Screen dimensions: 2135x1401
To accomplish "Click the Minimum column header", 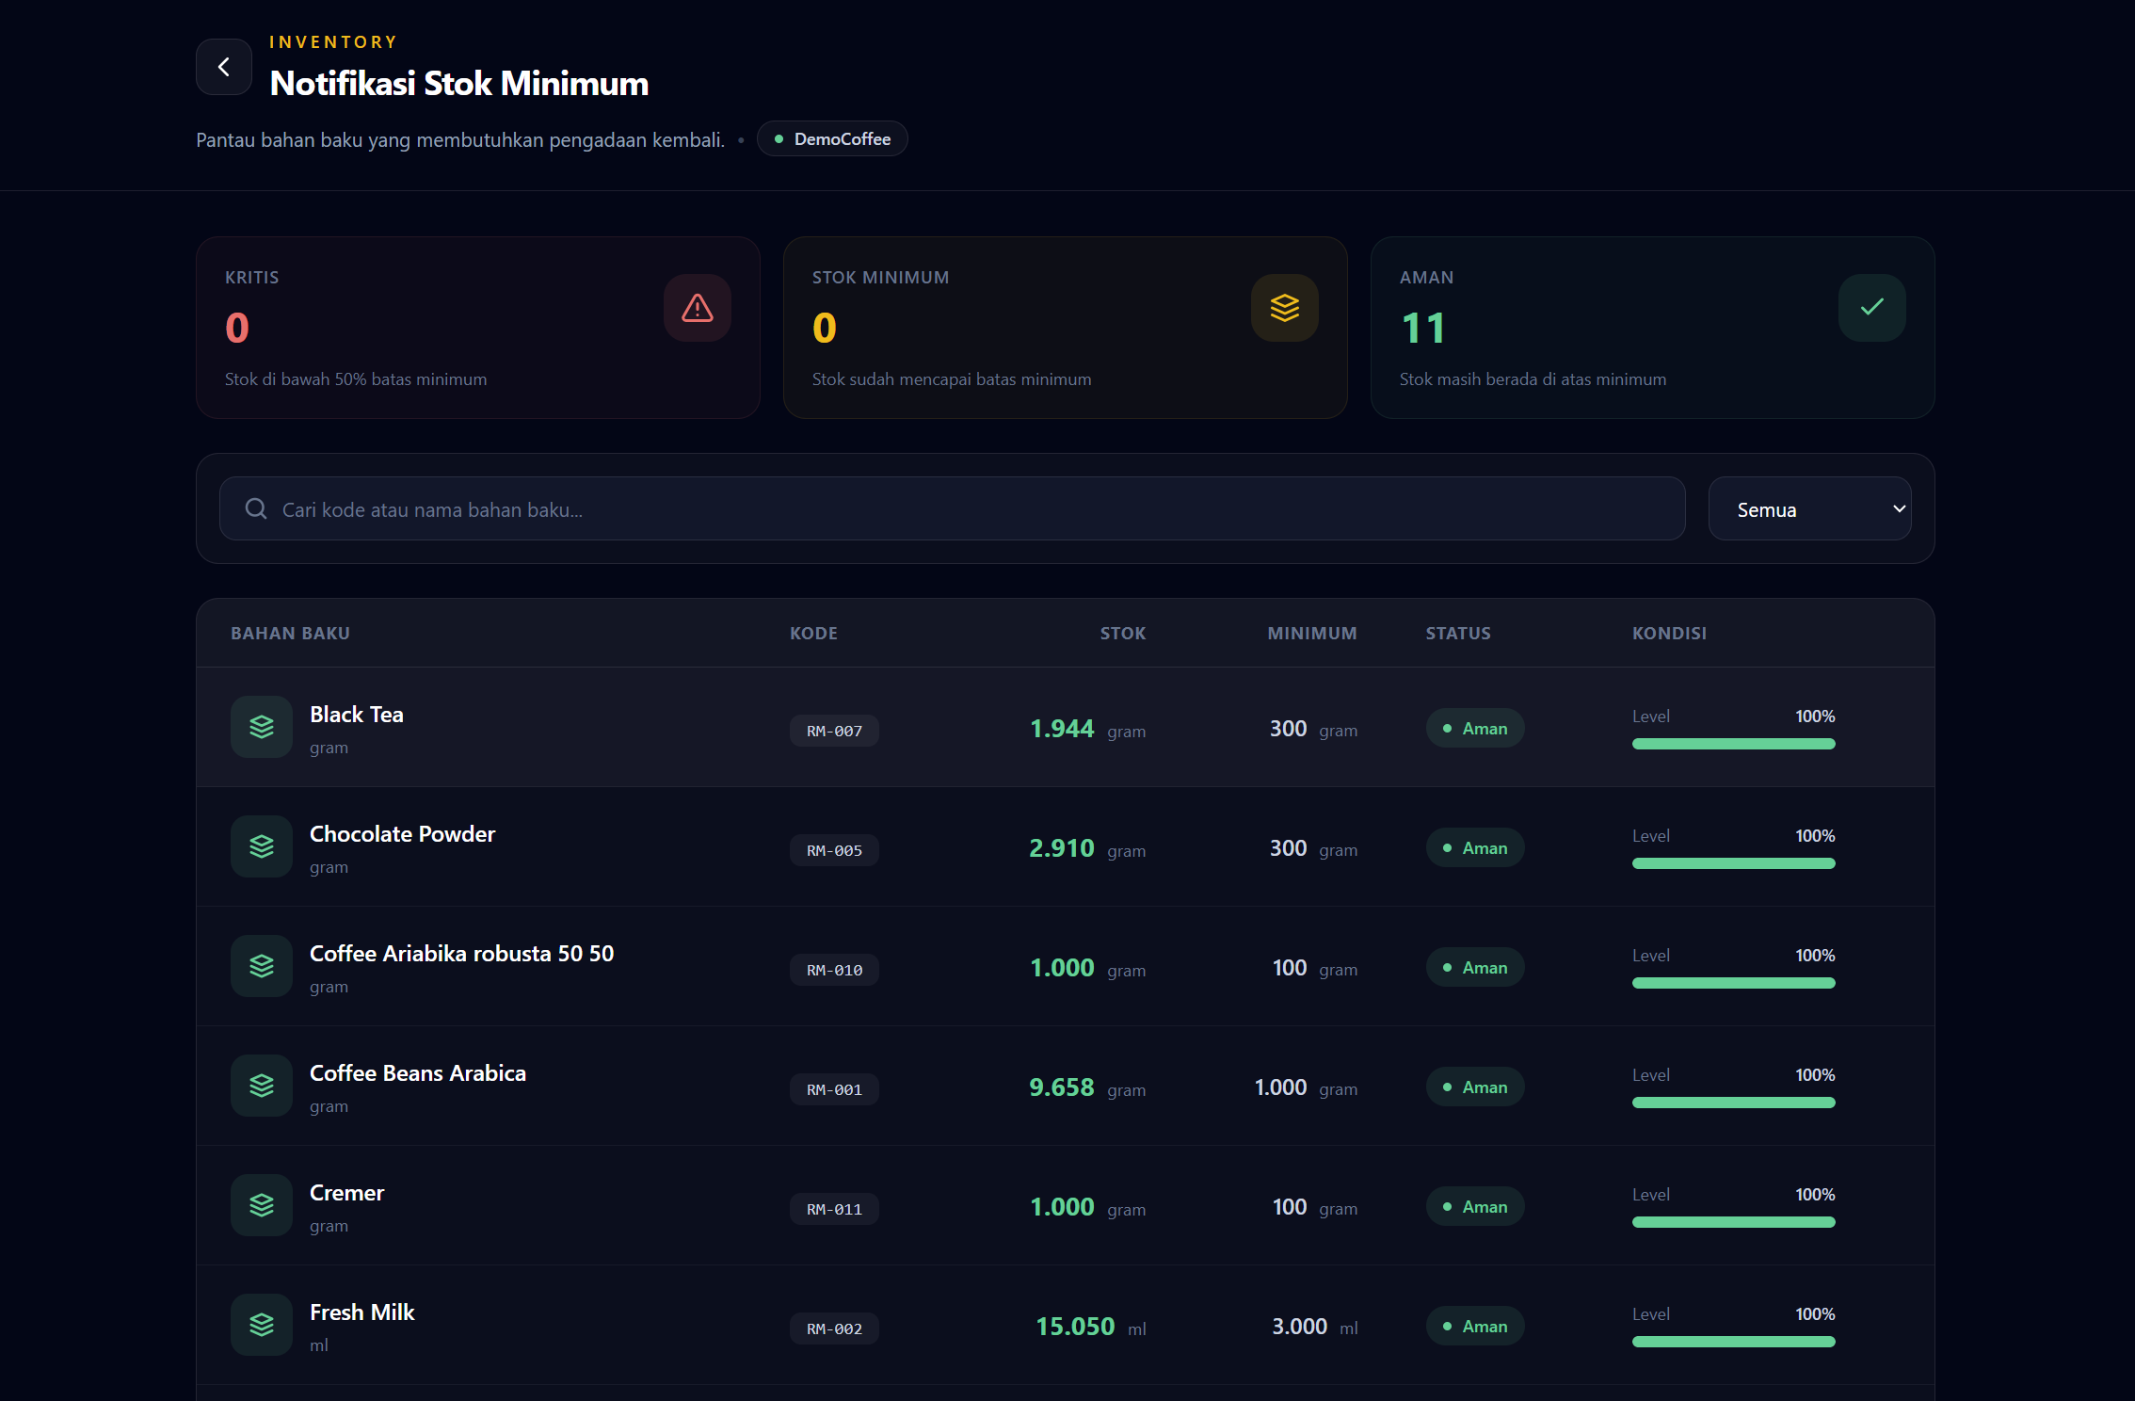I will point(1312,634).
